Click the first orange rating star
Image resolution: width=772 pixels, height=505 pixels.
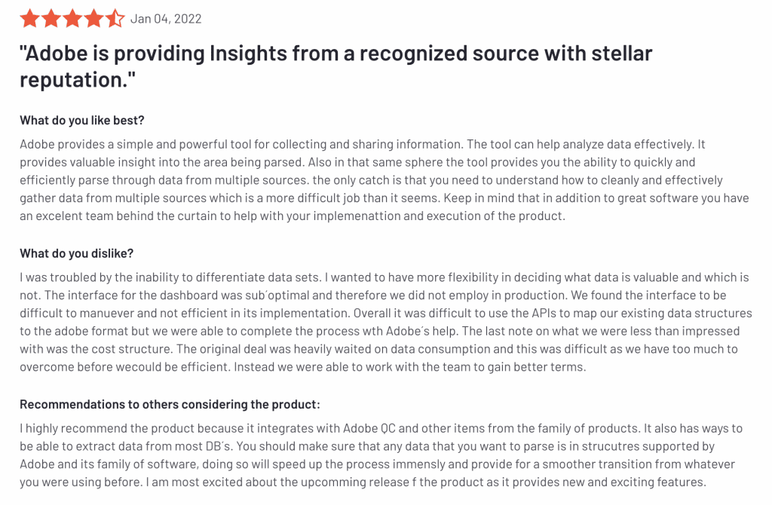(30, 18)
